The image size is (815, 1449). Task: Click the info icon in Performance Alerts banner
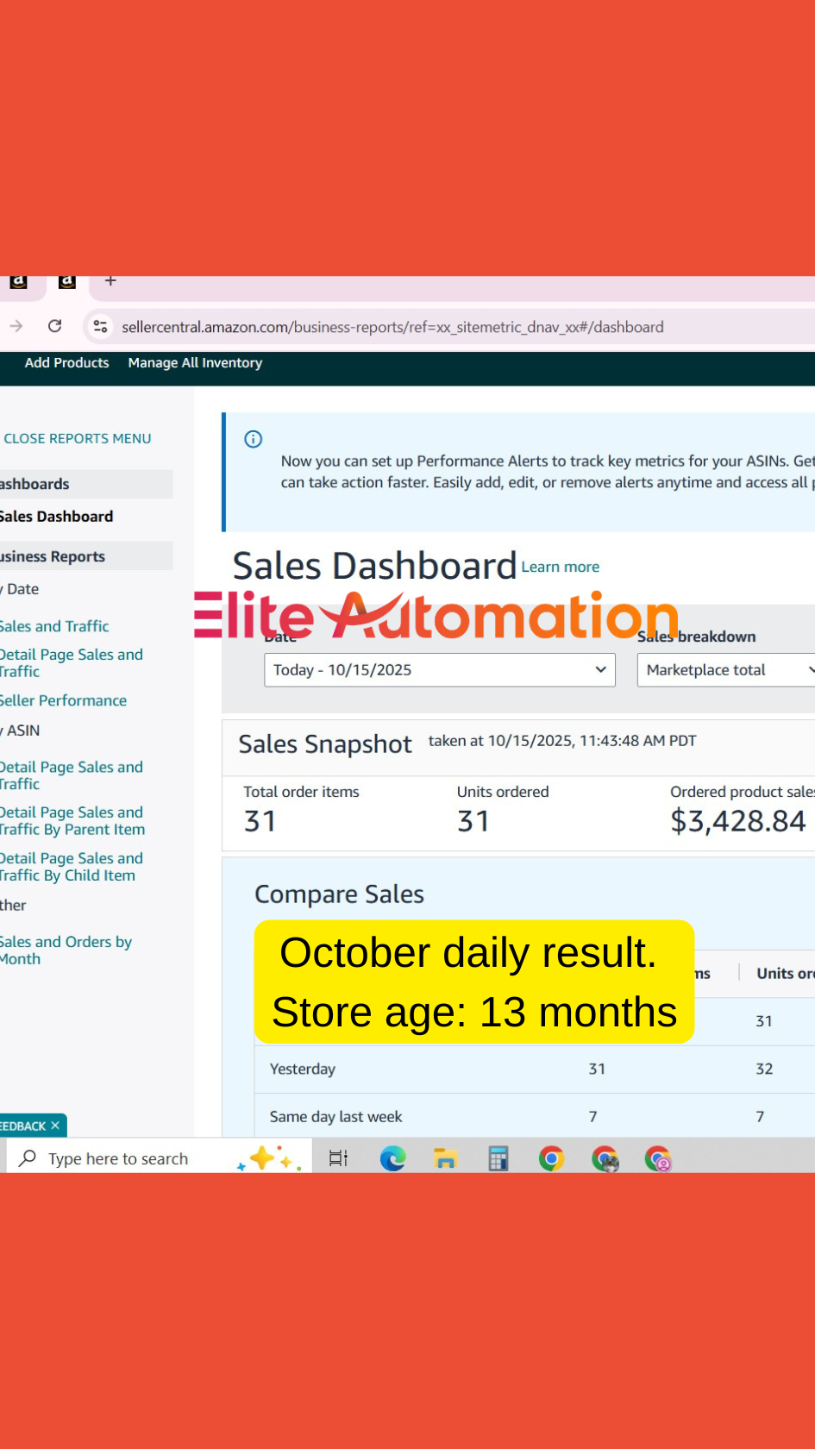pos(254,439)
